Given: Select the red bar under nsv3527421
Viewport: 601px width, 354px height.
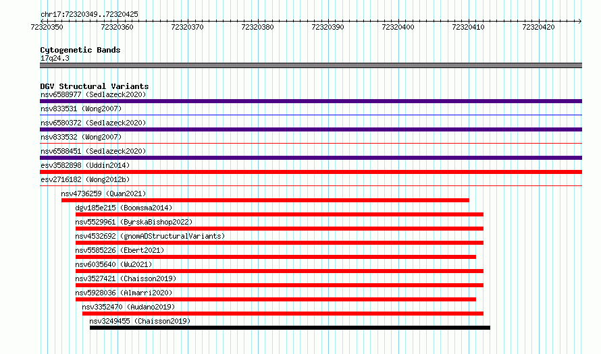Looking at the screenshot, I should 280,285.
